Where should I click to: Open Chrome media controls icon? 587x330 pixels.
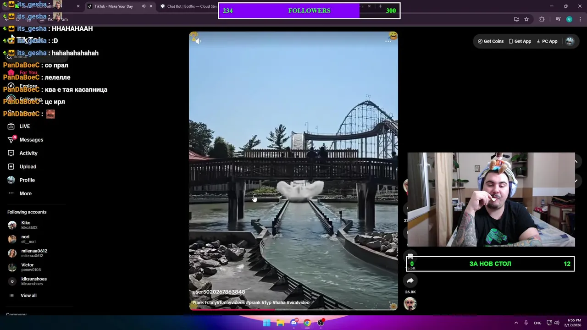click(558, 19)
